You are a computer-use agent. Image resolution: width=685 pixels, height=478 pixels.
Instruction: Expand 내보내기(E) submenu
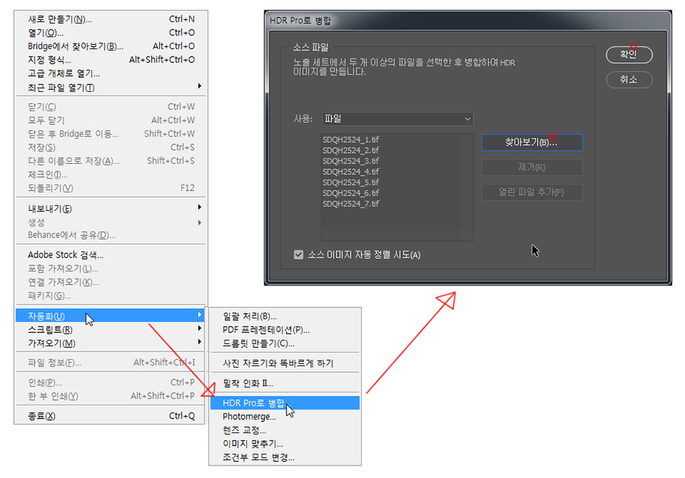[111, 208]
